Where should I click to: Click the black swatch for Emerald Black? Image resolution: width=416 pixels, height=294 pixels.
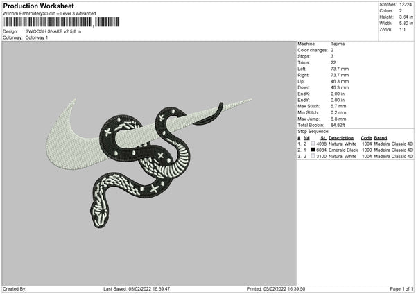coord(313,150)
